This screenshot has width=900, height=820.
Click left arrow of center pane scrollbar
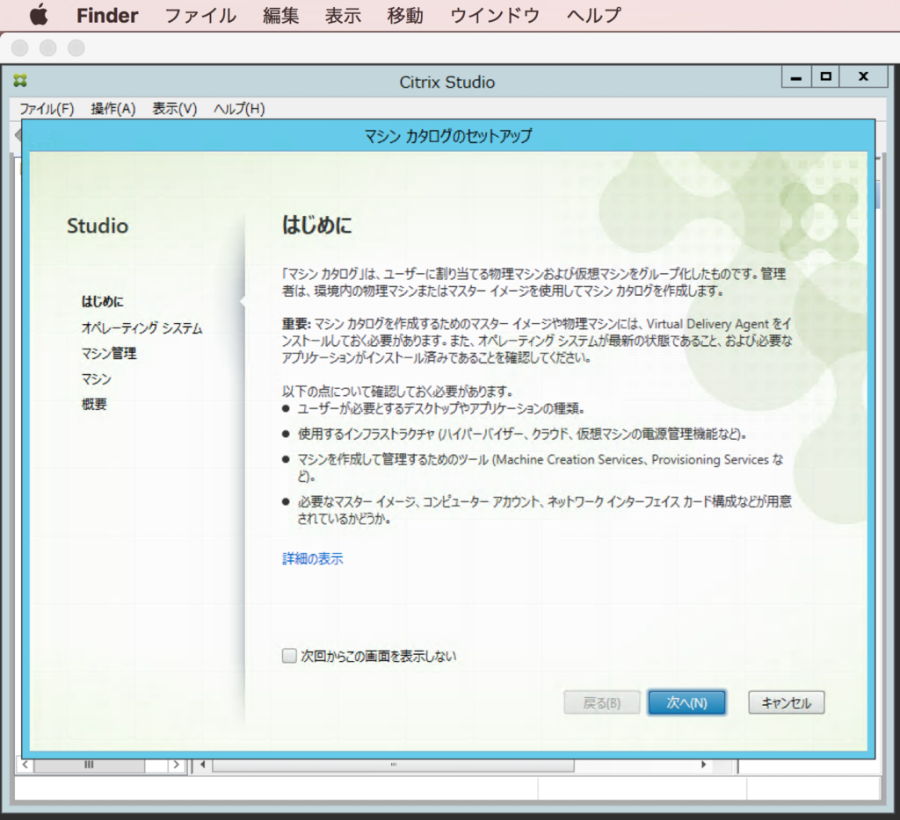pos(203,765)
